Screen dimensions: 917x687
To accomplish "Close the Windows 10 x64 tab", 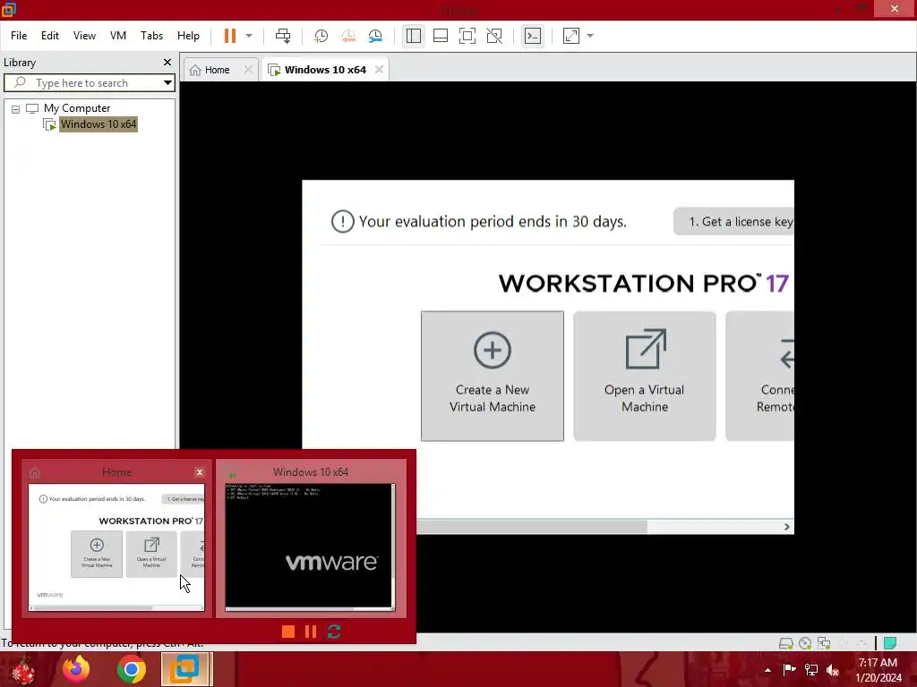I will coord(379,70).
